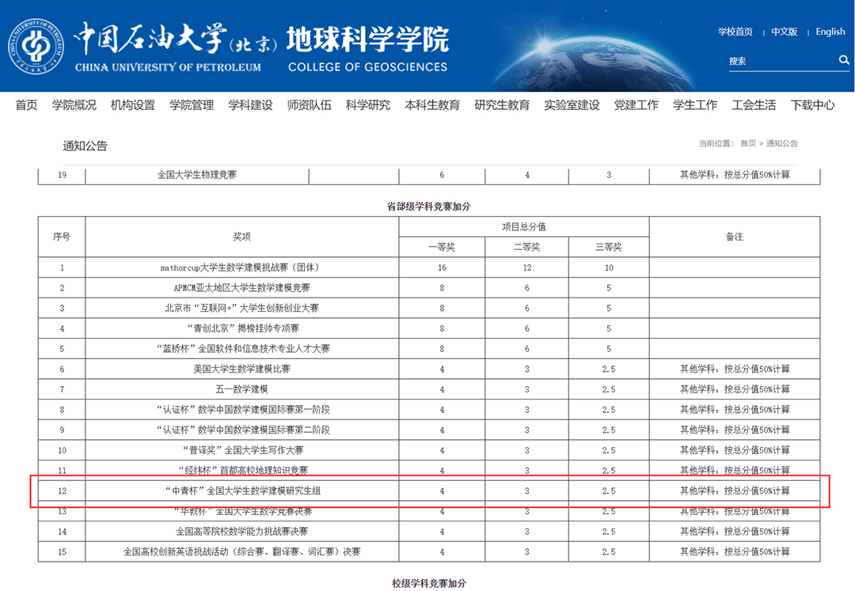855x591 pixels.
Task: Select the 全国高校创新英语挑战活动 决赛 cell
Action: click(242, 551)
